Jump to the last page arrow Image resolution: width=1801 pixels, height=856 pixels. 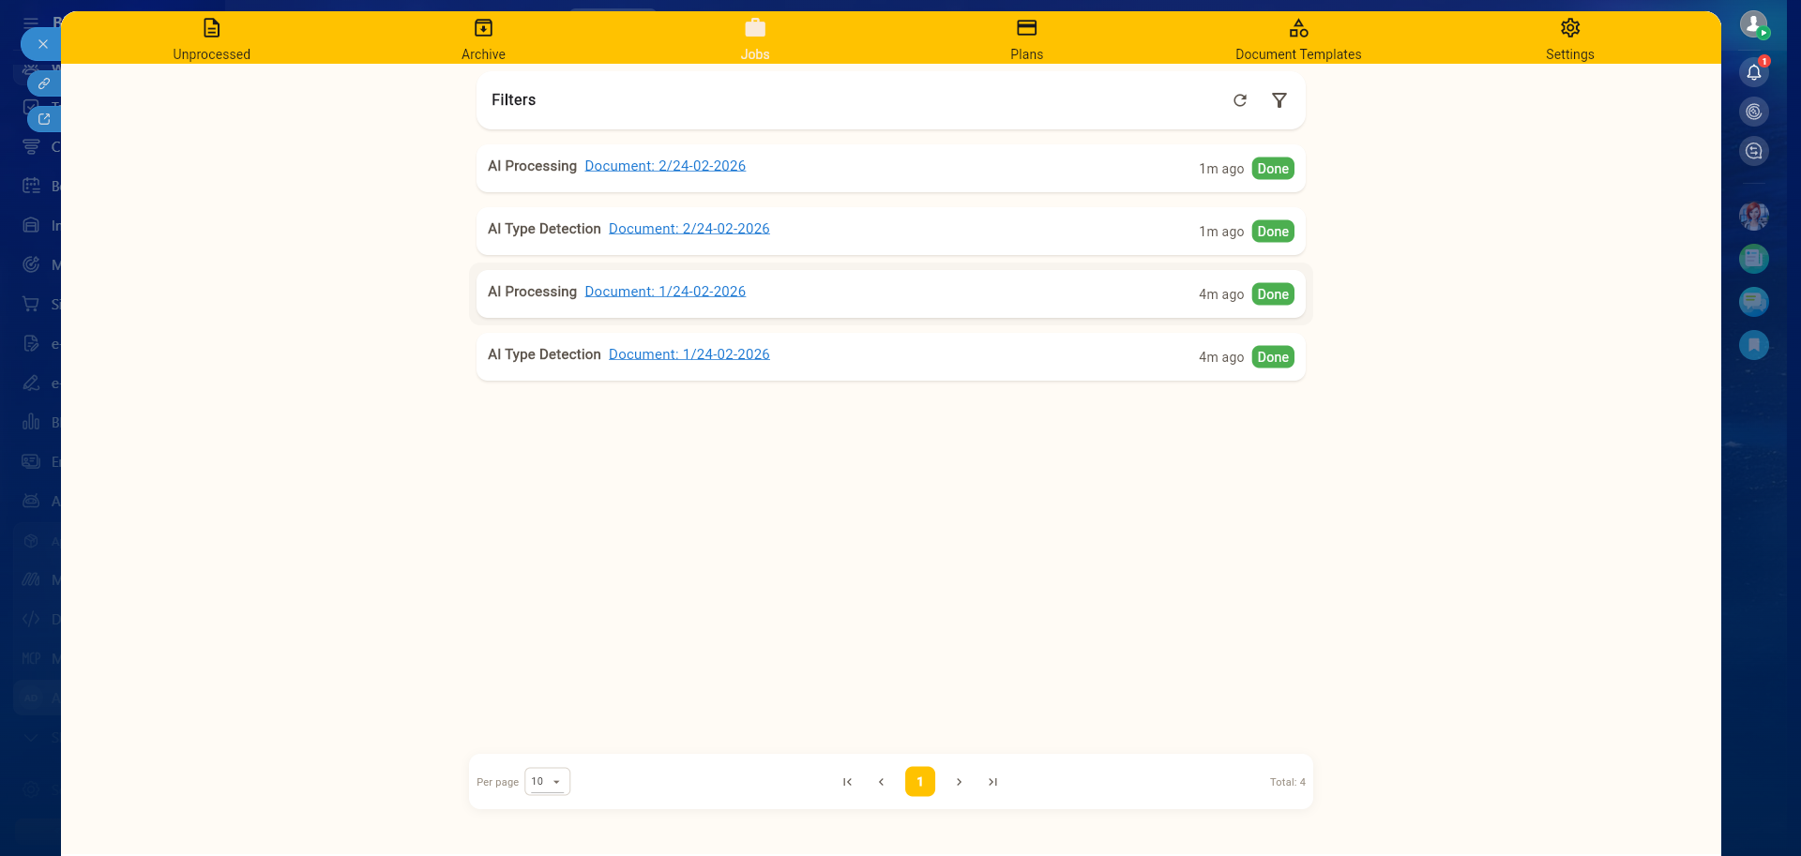click(x=992, y=782)
